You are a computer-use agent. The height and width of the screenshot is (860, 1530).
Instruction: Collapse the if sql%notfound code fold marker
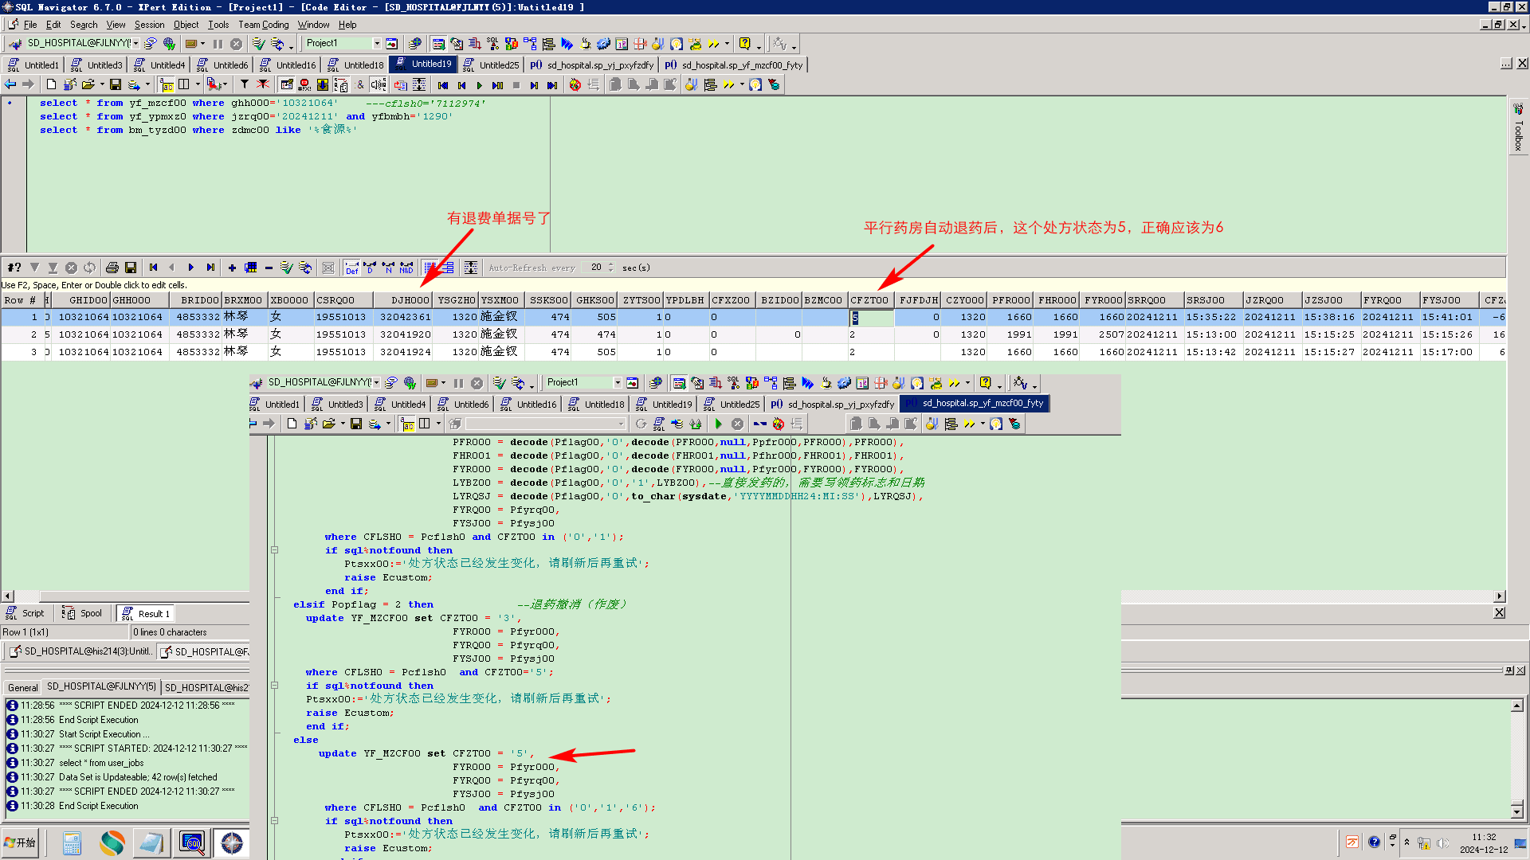(274, 550)
